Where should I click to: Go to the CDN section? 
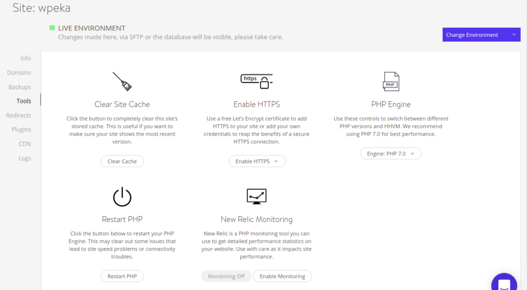click(x=25, y=144)
